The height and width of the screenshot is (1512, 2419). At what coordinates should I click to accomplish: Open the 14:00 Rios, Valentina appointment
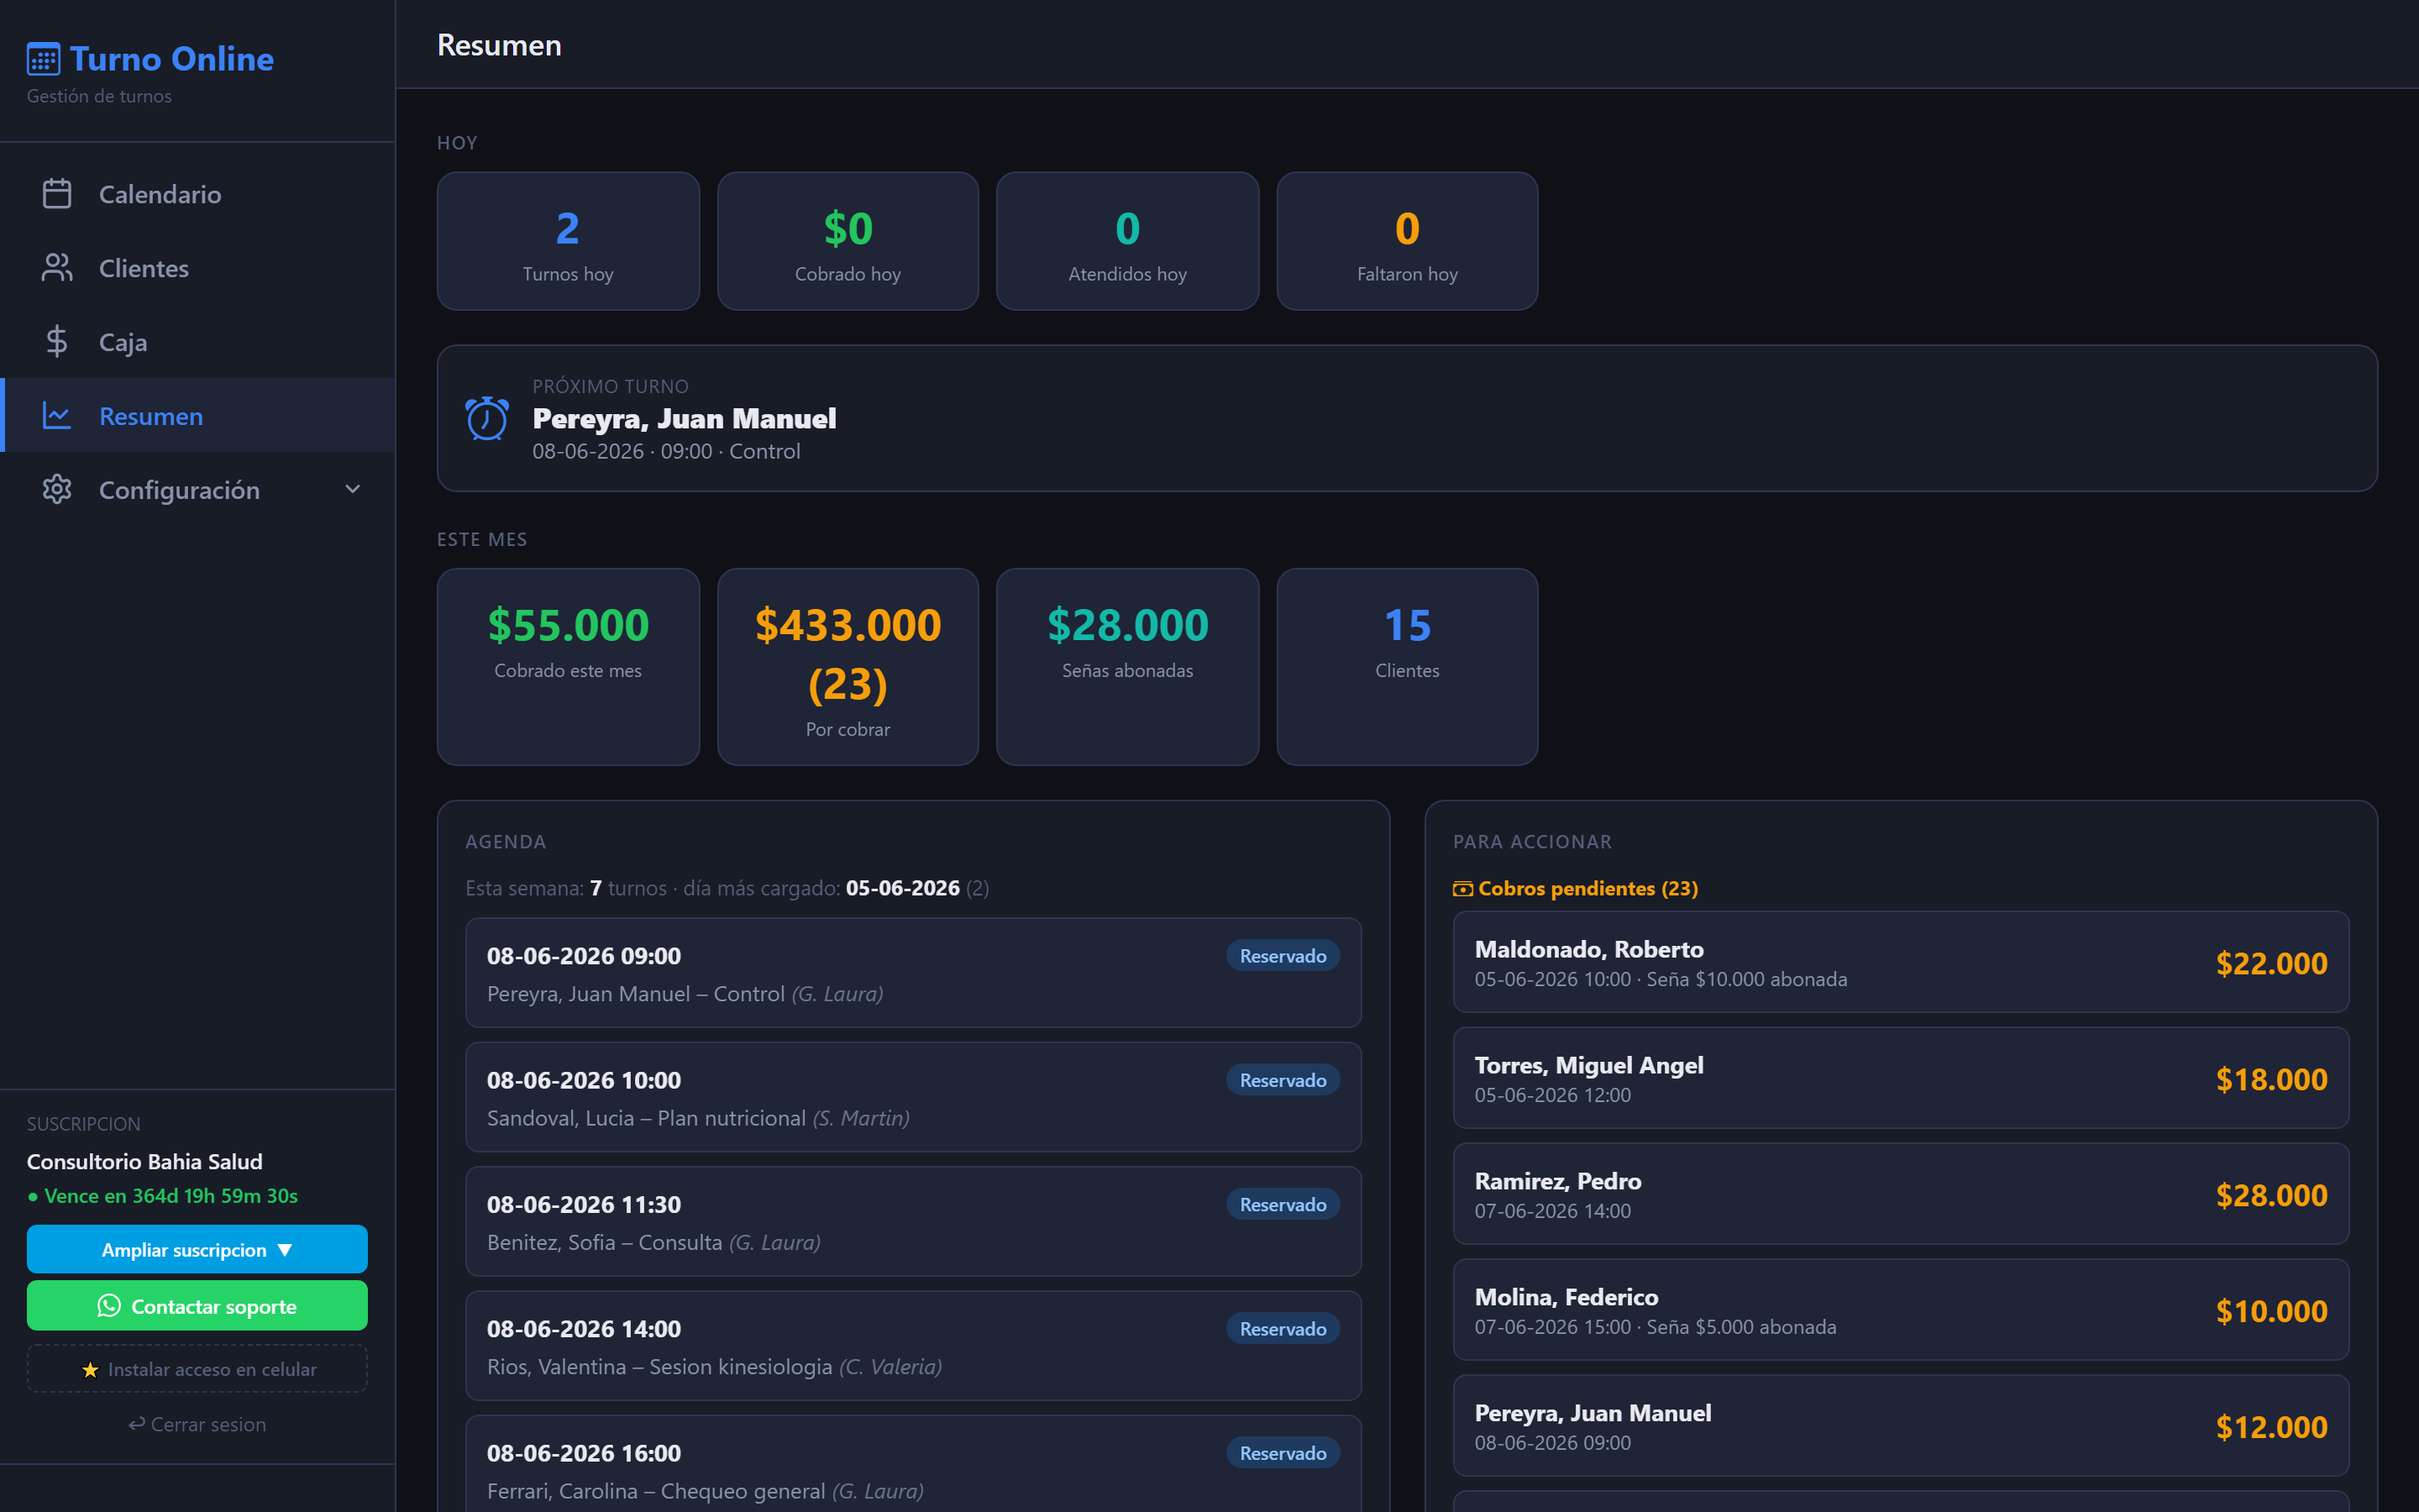(x=914, y=1345)
